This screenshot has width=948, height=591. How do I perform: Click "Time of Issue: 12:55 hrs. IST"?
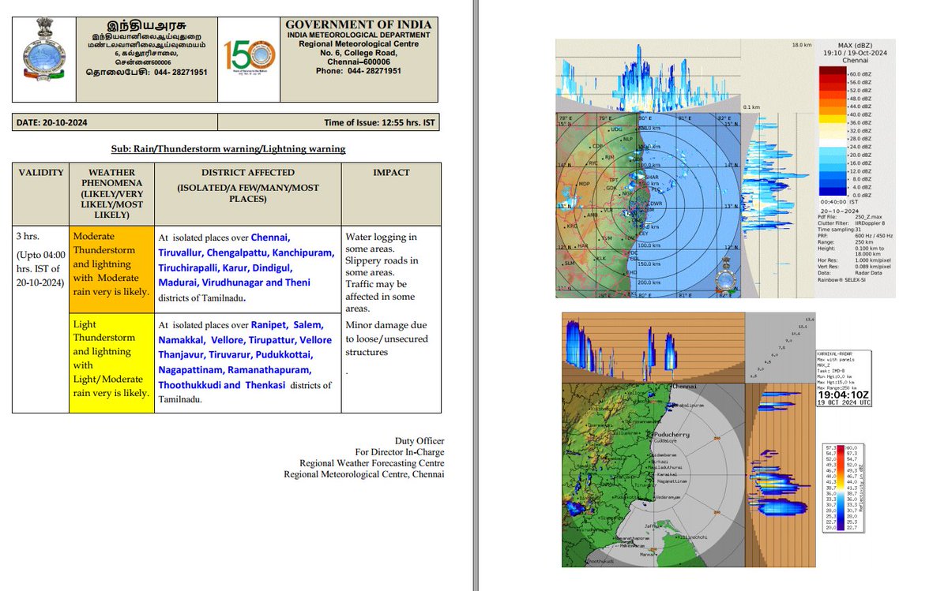379,123
